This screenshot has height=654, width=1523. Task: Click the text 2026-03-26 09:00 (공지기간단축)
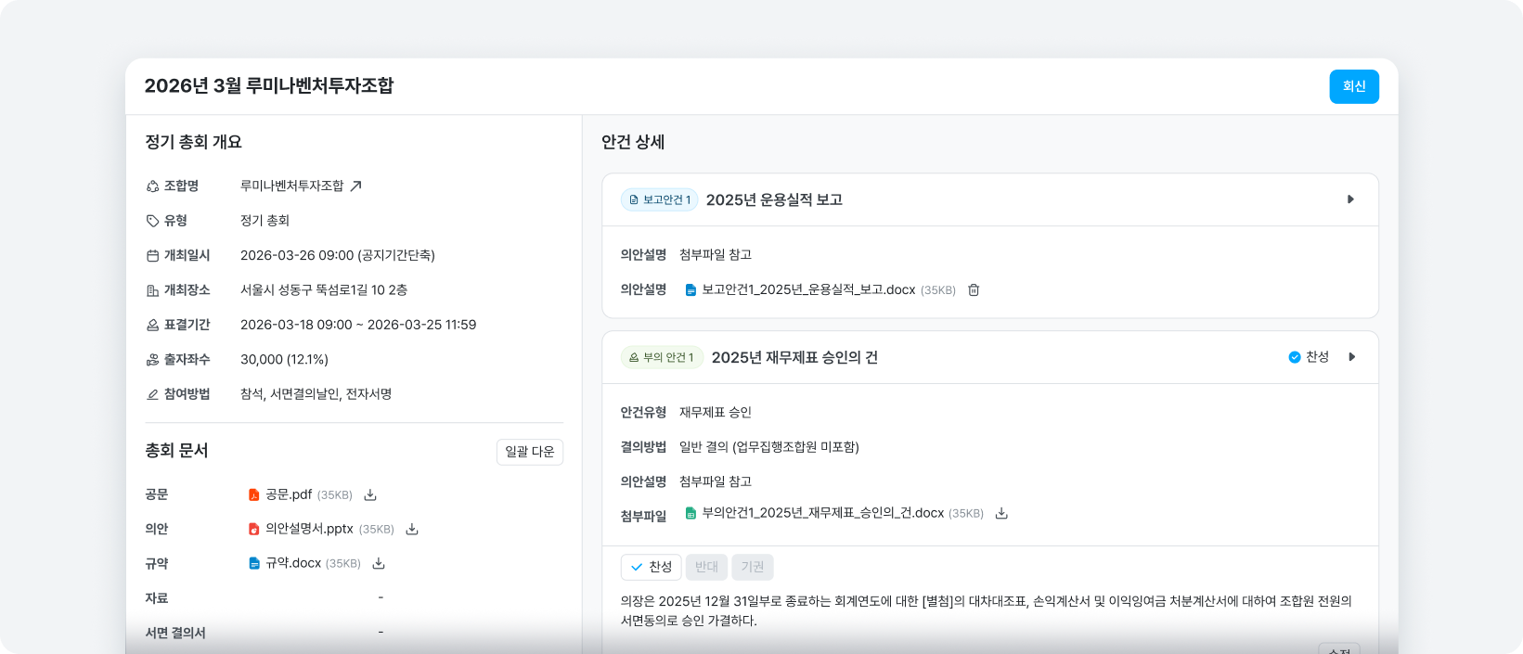(338, 255)
